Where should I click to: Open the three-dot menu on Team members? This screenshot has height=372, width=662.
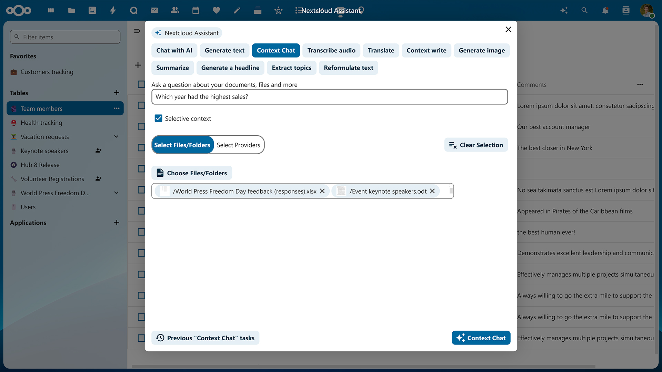tap(117, 108)
